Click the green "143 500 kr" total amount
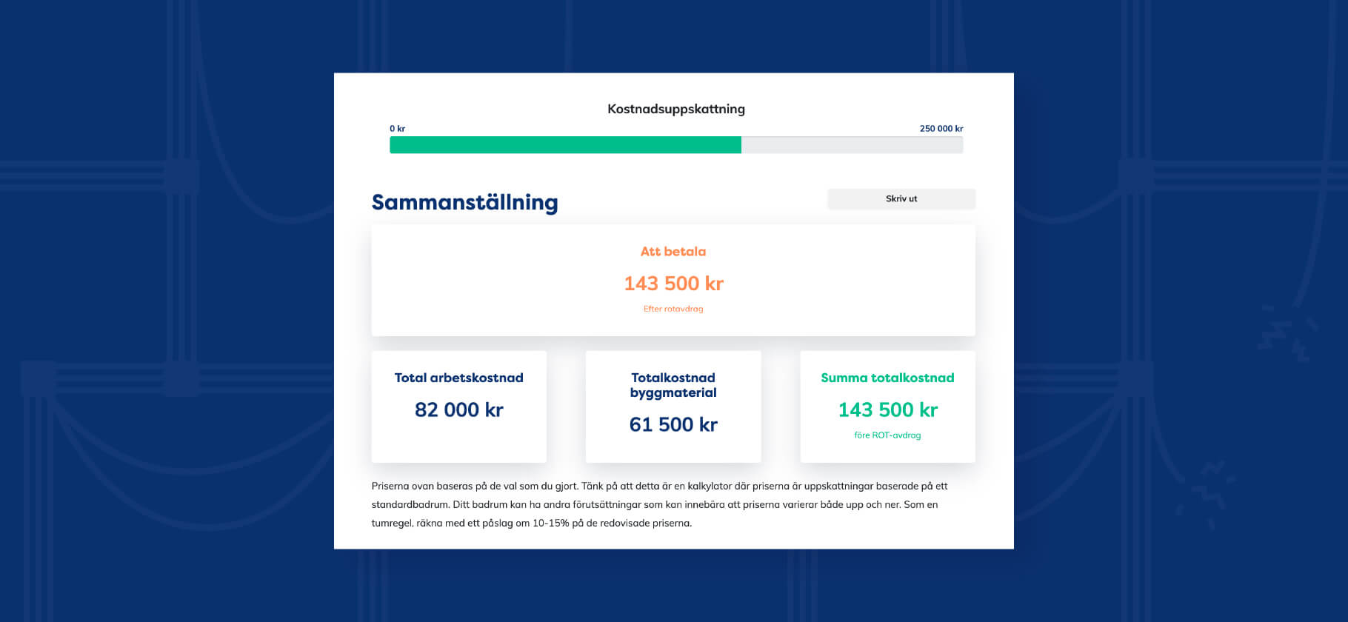 click(887, 410)
